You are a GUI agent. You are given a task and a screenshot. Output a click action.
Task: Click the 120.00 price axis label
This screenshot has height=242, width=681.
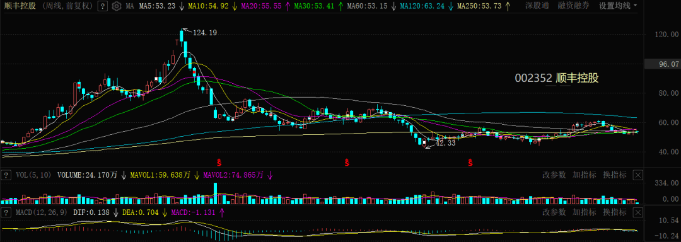666,35
